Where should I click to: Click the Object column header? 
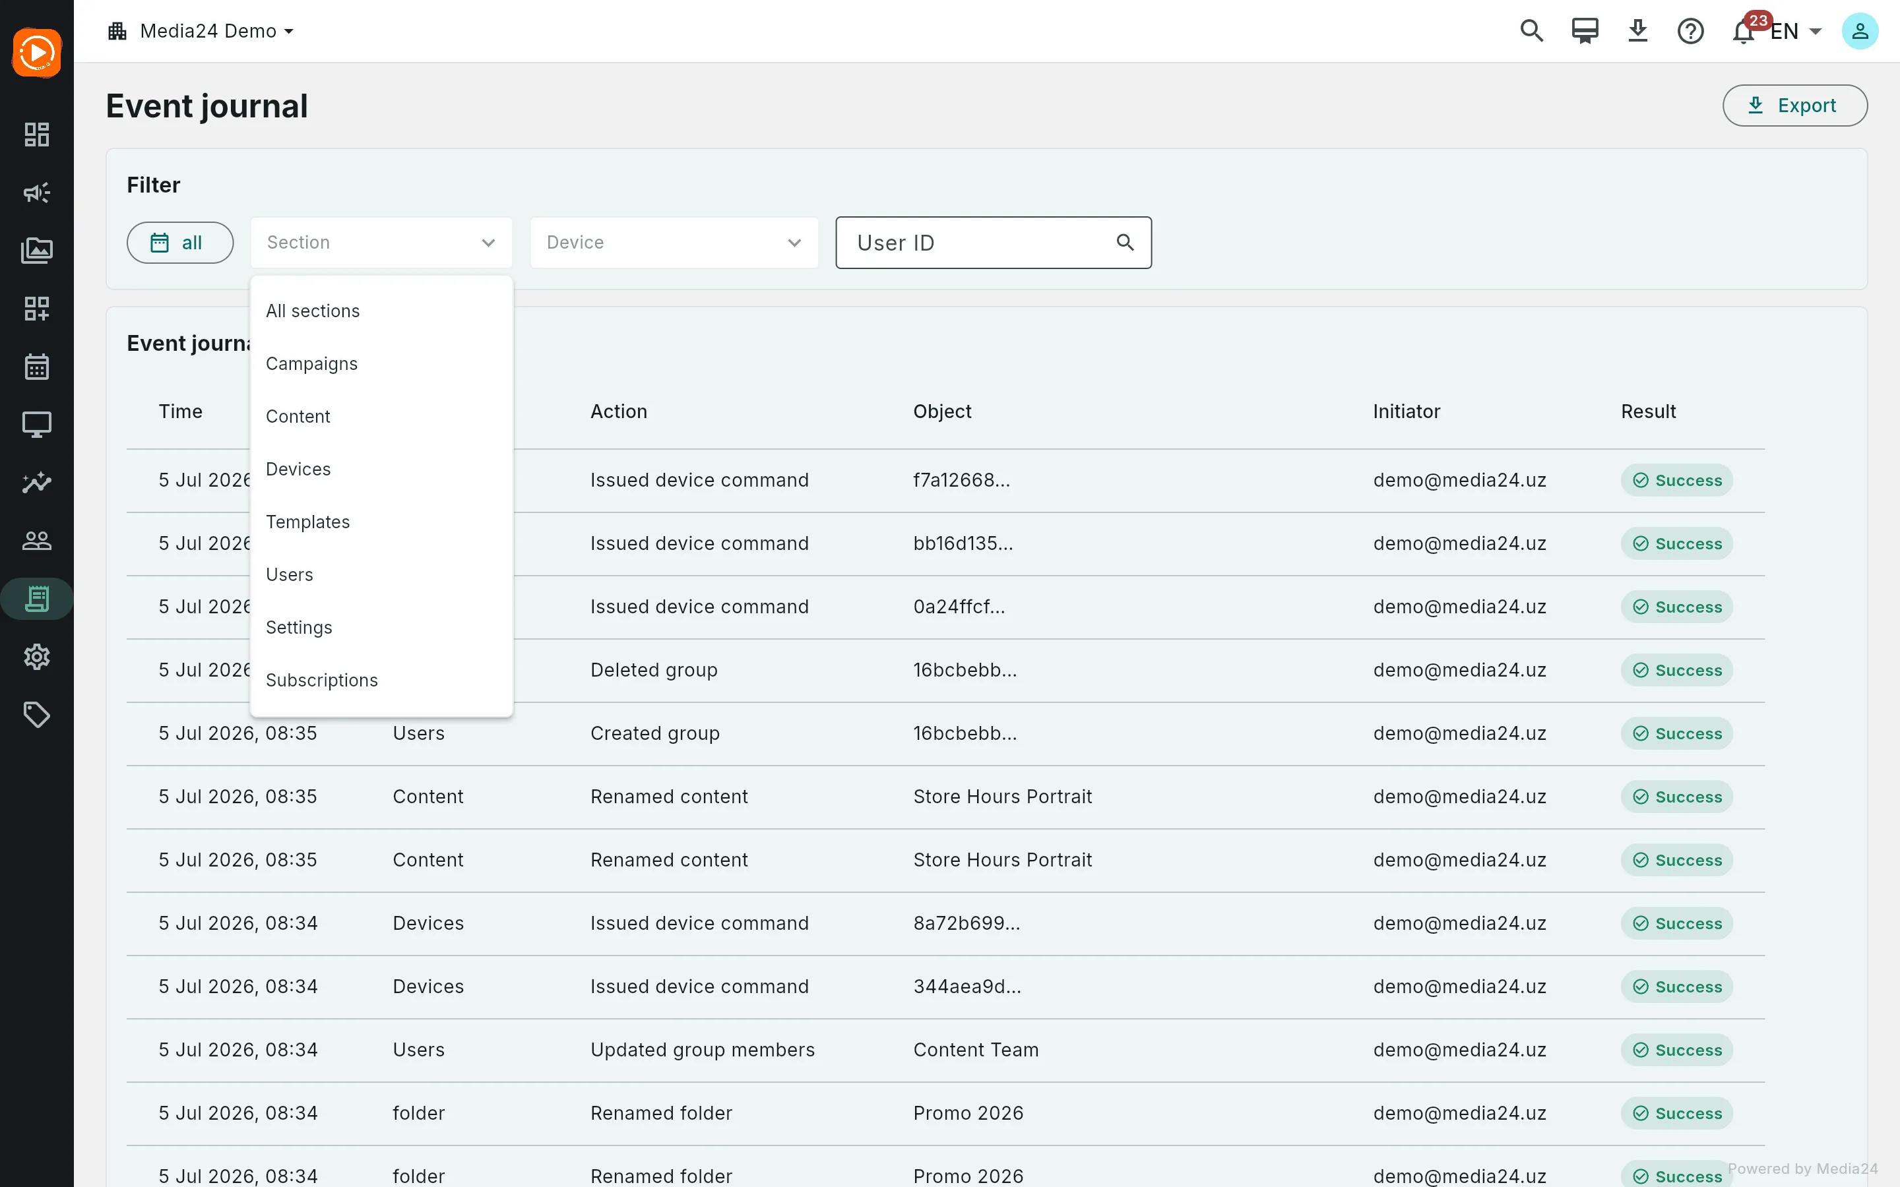coord(942,411)
